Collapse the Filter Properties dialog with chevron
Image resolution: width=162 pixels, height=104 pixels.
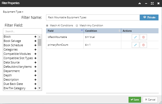tap(140, 3)
